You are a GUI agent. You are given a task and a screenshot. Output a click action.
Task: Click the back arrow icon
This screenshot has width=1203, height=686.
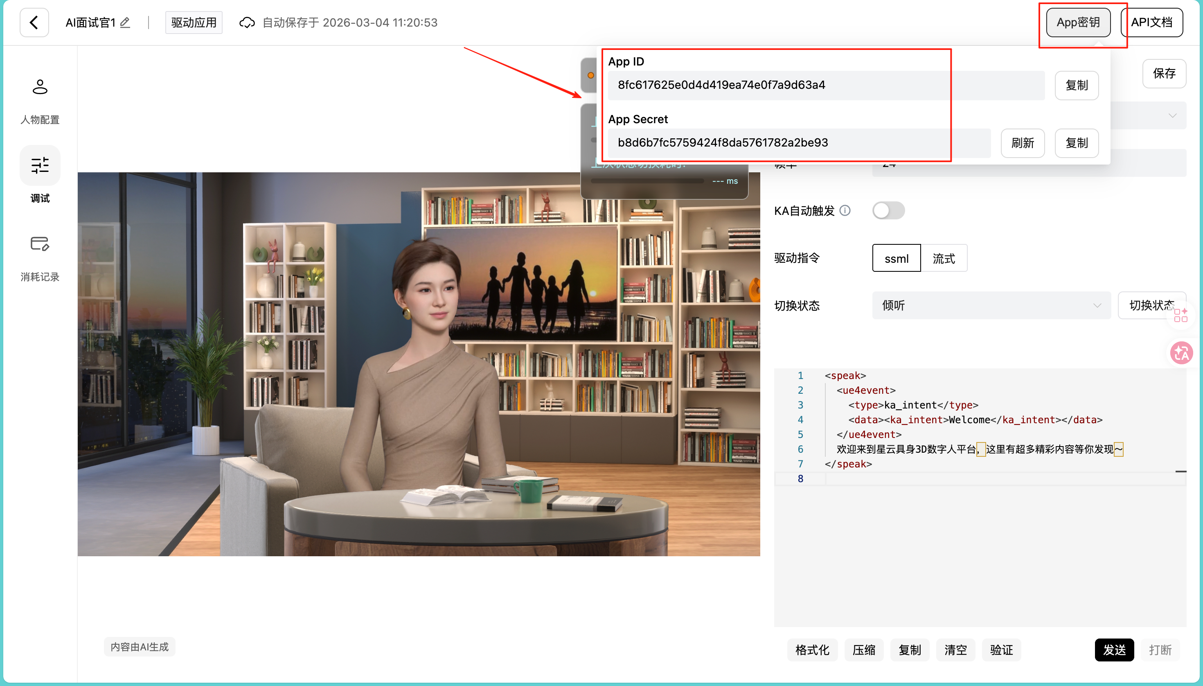(34, 22)
